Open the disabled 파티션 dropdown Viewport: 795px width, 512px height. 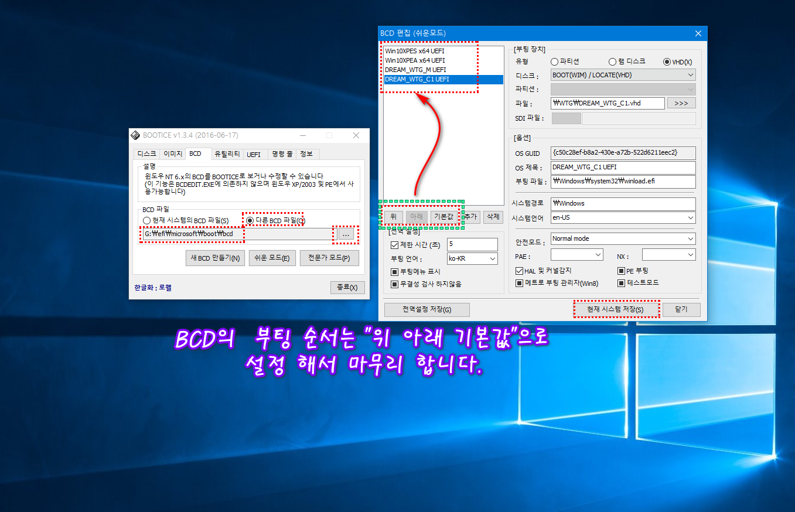point(623,89)
